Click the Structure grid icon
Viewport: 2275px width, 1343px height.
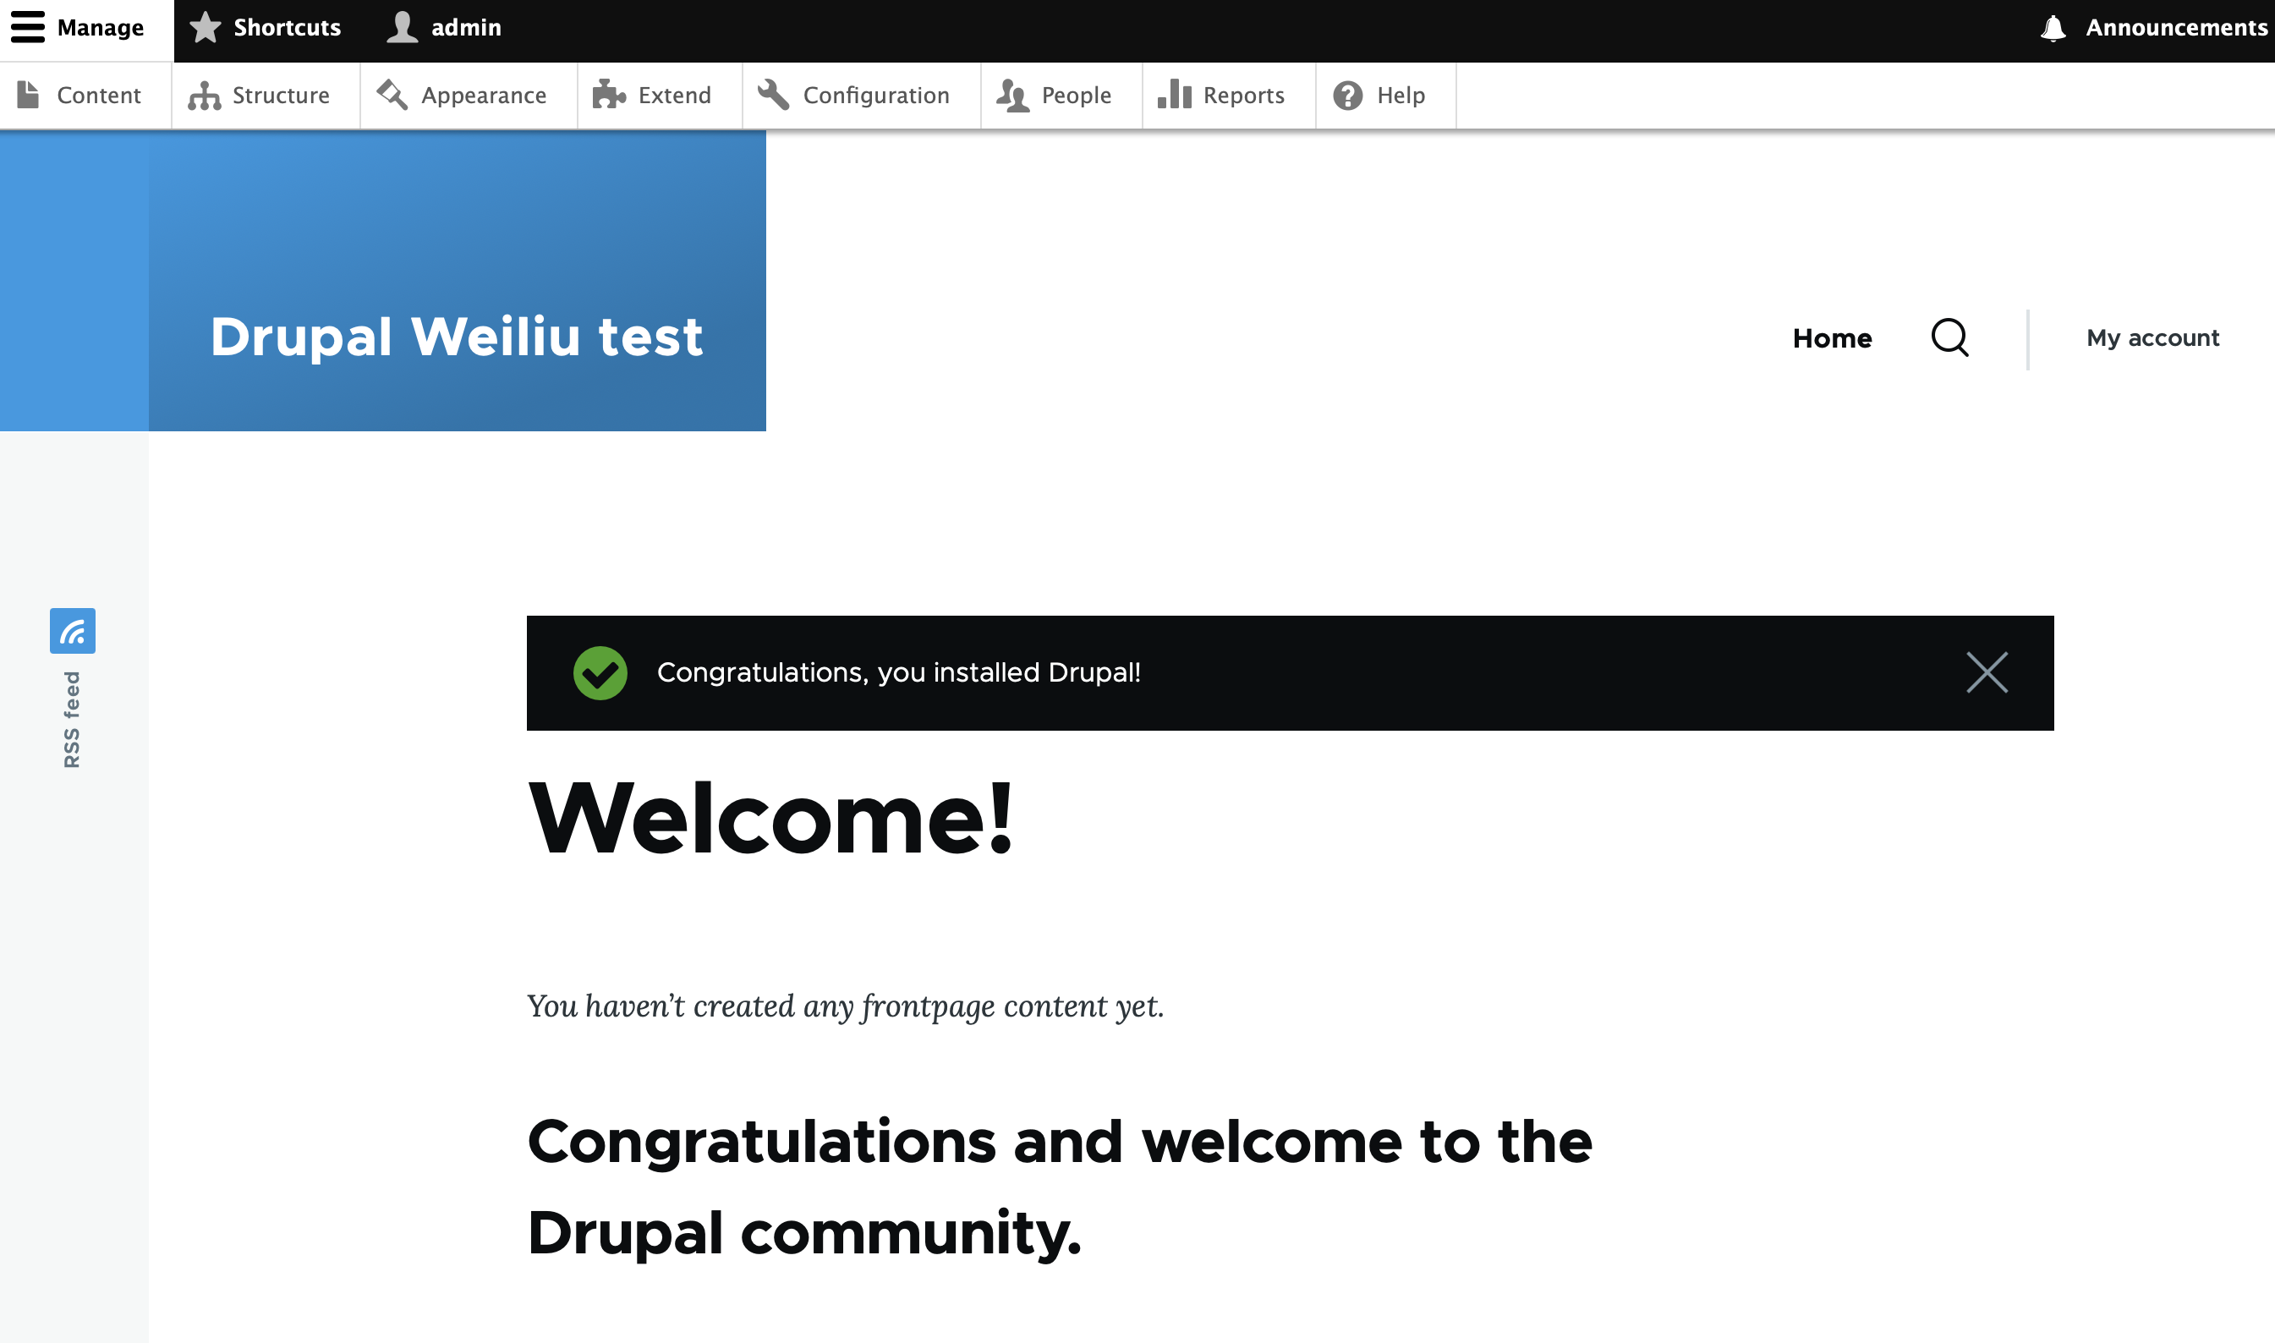[203, 96]
